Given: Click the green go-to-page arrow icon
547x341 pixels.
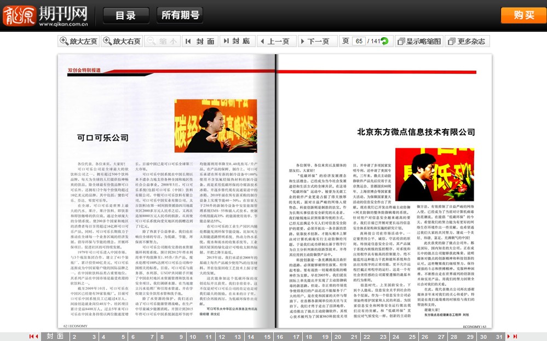Looking at the screenshot, I should [384, 41].
